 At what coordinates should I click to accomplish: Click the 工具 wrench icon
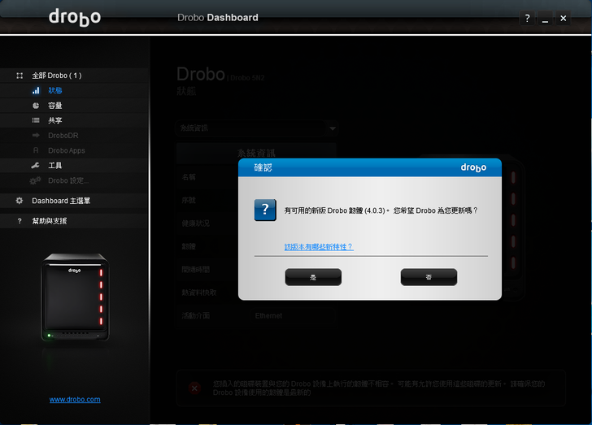point(36,165)
